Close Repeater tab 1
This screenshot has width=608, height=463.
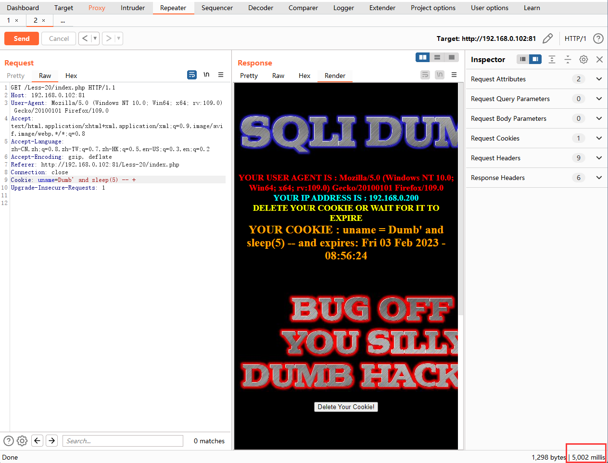pyautogui.click(x=16, y=20)
